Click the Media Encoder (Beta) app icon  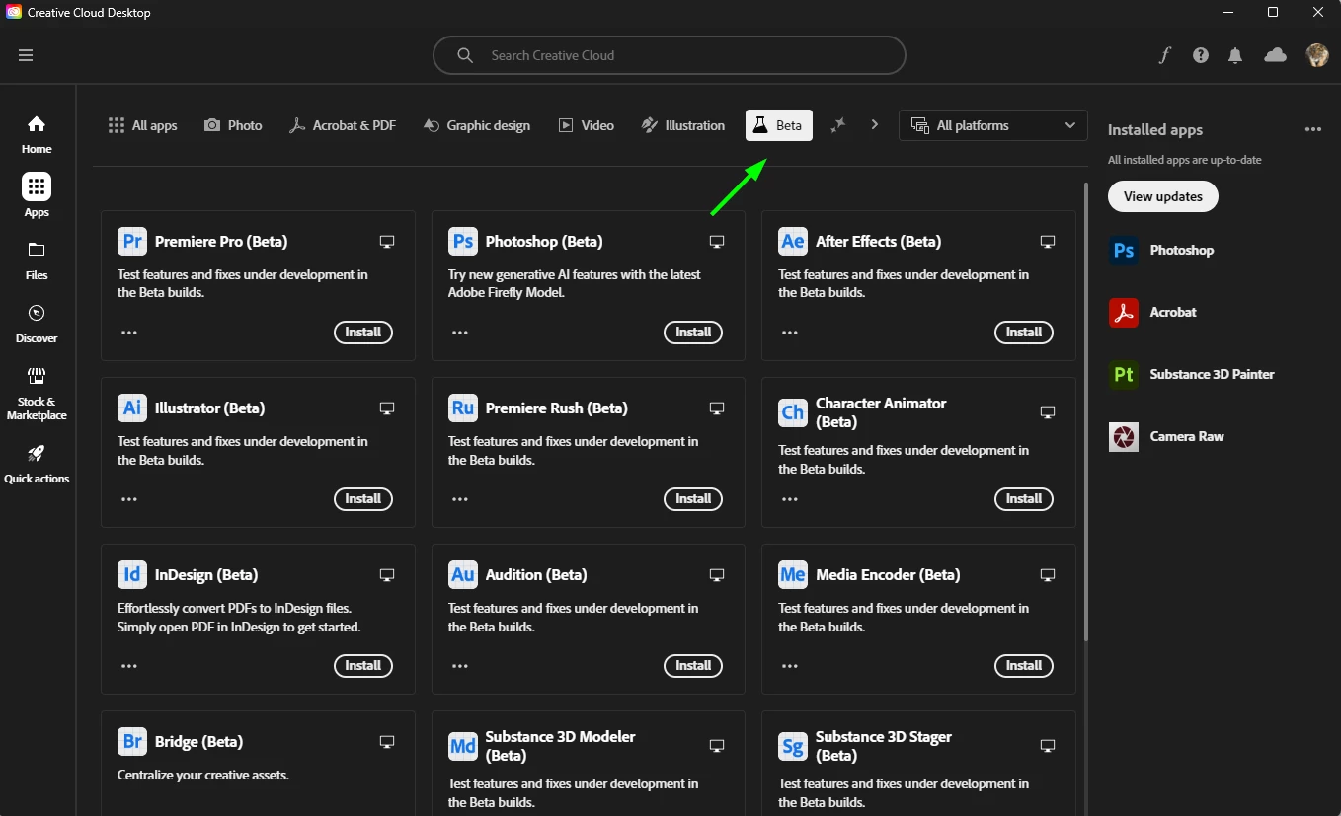793,574
